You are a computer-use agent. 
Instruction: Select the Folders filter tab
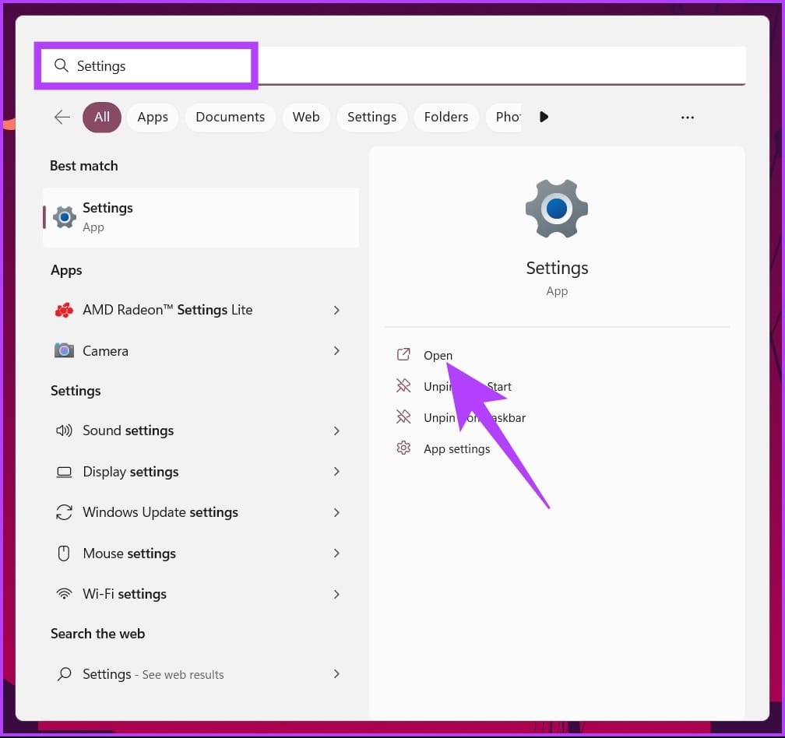[x=446, y=117]
